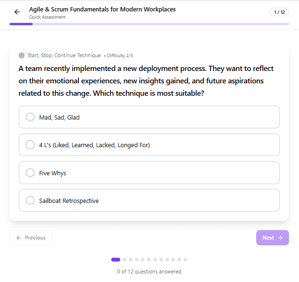Choose the 4 L's answer radio button
Image resolution: width=299 pixels, height=282 pixels.
(30, 145)
